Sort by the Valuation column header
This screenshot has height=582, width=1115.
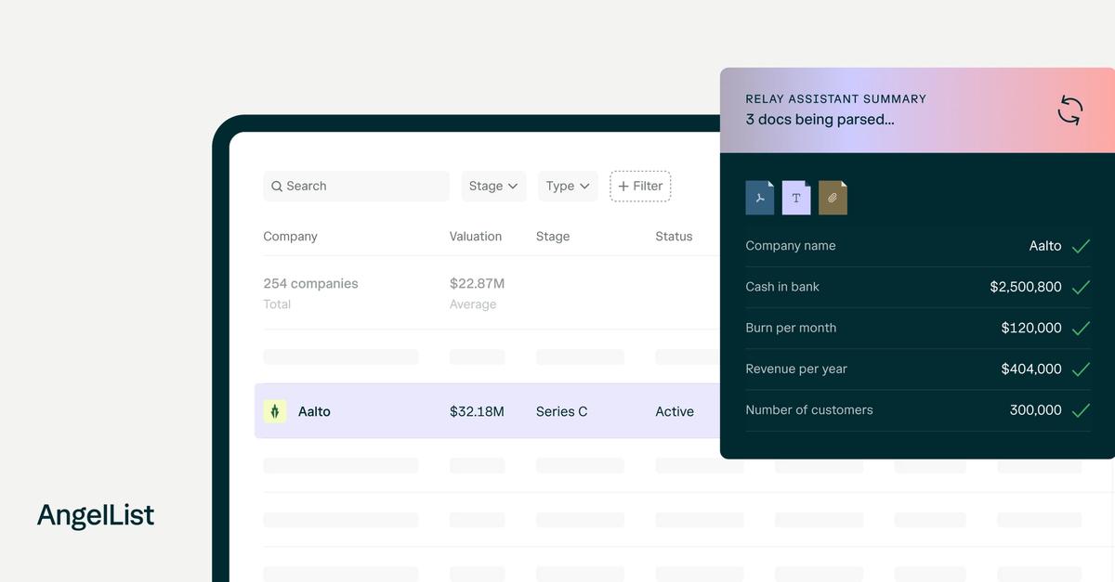point(476,237)
